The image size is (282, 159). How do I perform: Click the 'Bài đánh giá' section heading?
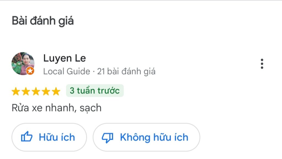click(x=43, y=21)
